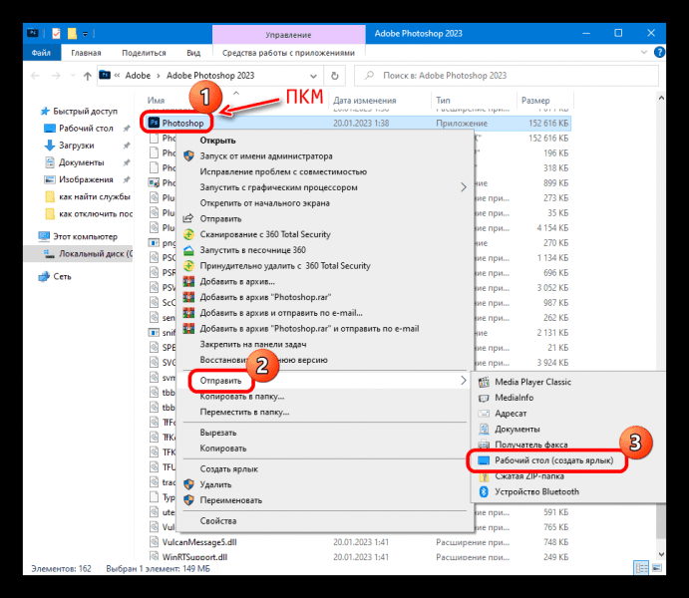Click the back navigation arrow
This screenshot has height=598, width=689.
click(x=36, y=76)
